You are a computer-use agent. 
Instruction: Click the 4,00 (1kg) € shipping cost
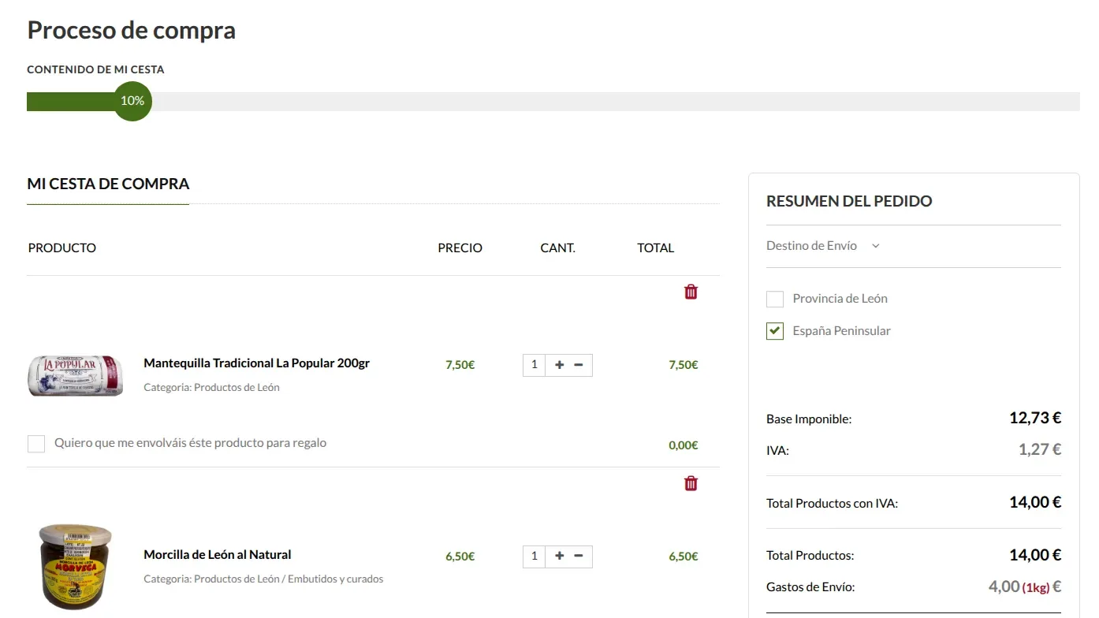[x=1025, y=586]
